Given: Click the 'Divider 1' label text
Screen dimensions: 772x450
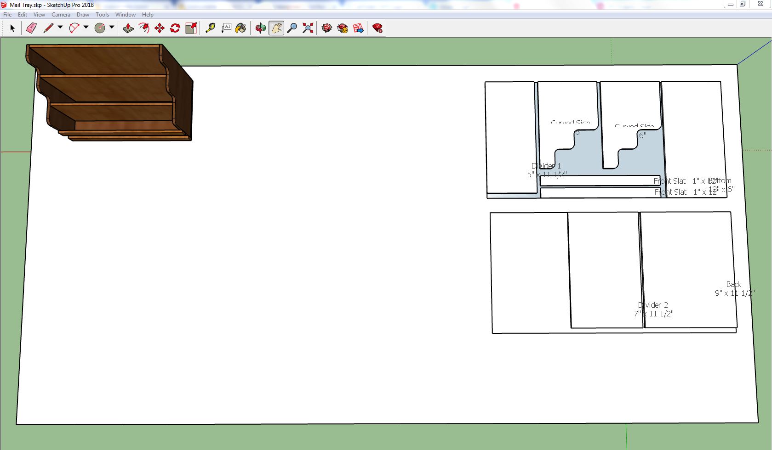Looking at the screenshot, I should point(546,166).
